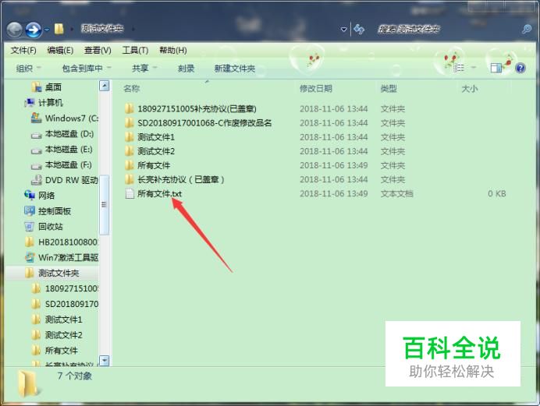Click the navigation pane scrollbar thumb

tap(104, 204)
